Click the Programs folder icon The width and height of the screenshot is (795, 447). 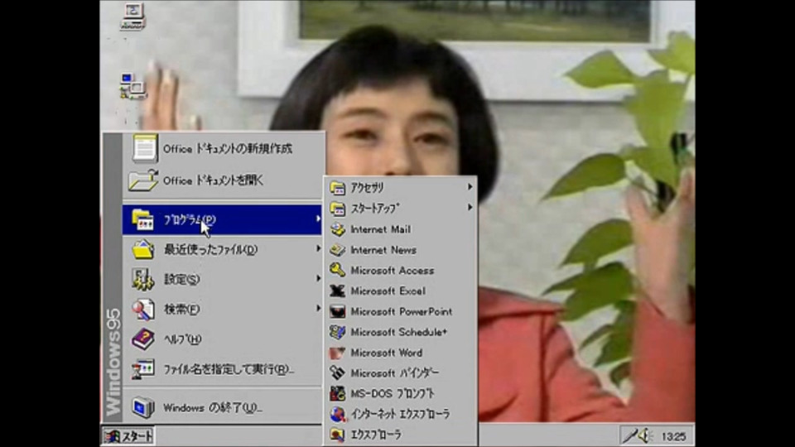[x=143, y=219]
